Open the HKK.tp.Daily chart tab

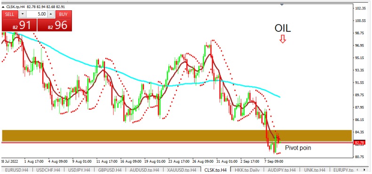tap(246, 170)
